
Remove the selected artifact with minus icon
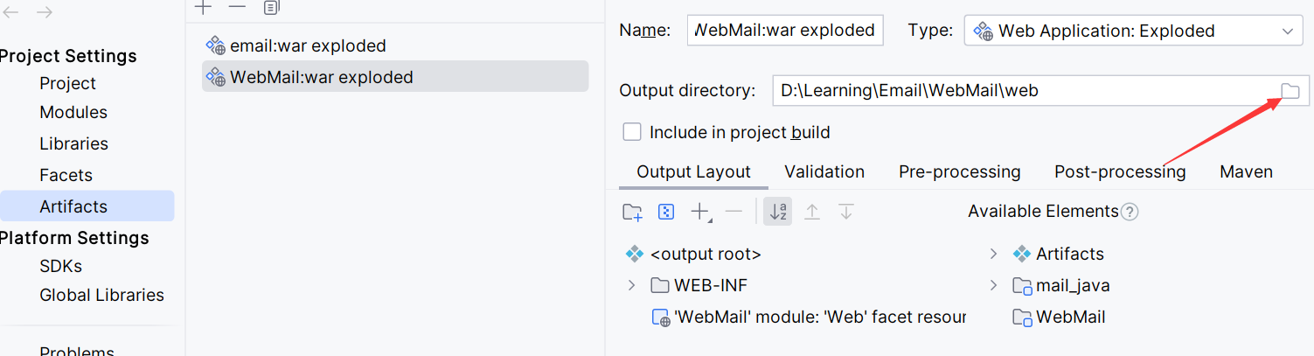(237, 8)
